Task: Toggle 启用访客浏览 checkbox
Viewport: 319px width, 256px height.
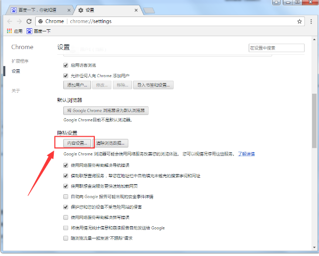Action: pos(66,65)
